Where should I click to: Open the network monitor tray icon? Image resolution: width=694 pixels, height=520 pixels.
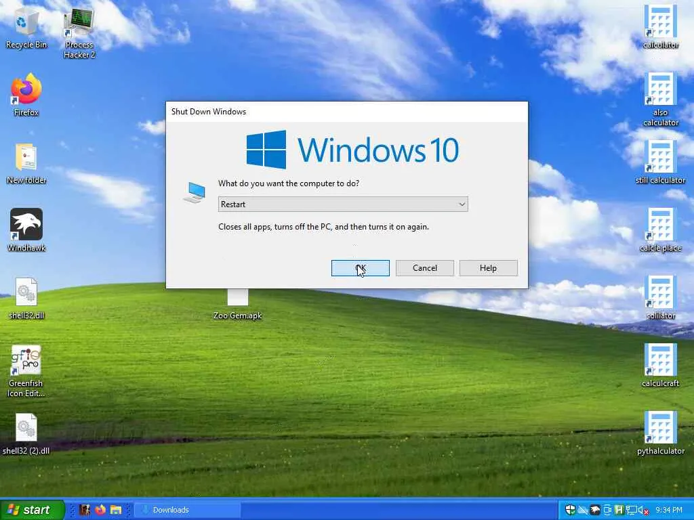click(x=631, y=510)
